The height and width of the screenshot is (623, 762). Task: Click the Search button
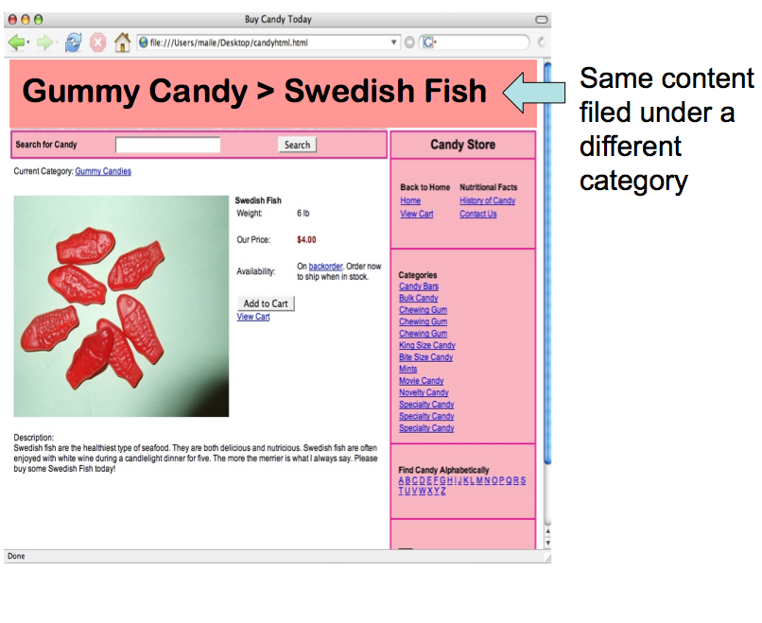coord(296,145)
